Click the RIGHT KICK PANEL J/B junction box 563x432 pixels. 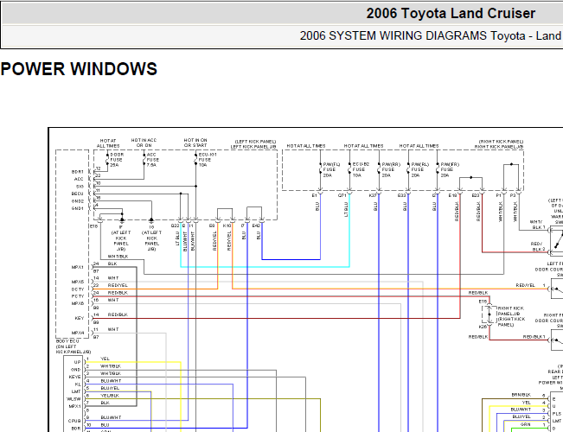click(489, 314)
